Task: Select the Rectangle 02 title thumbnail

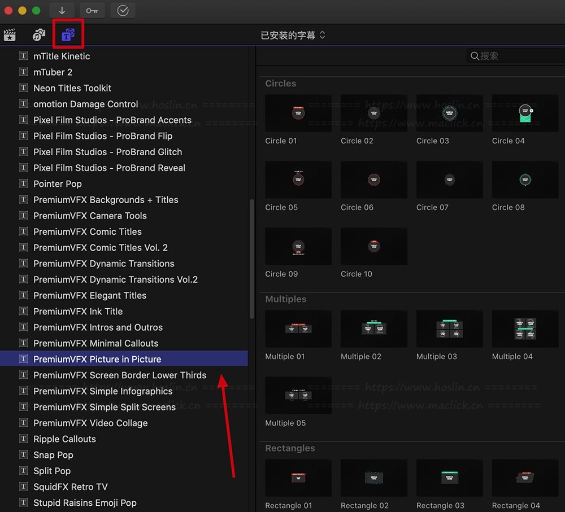Action: point(374,478)
